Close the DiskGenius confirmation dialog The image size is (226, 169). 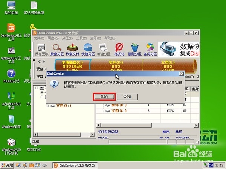click(x=182, y=74)
